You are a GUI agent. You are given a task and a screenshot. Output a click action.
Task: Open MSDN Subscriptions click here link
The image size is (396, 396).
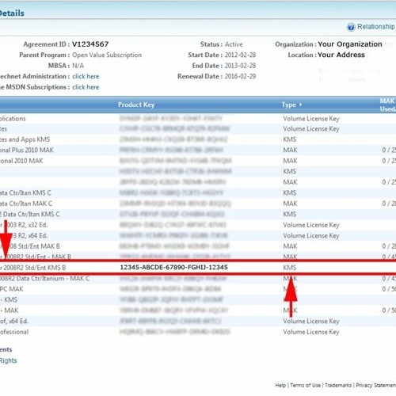coord(86,87)
